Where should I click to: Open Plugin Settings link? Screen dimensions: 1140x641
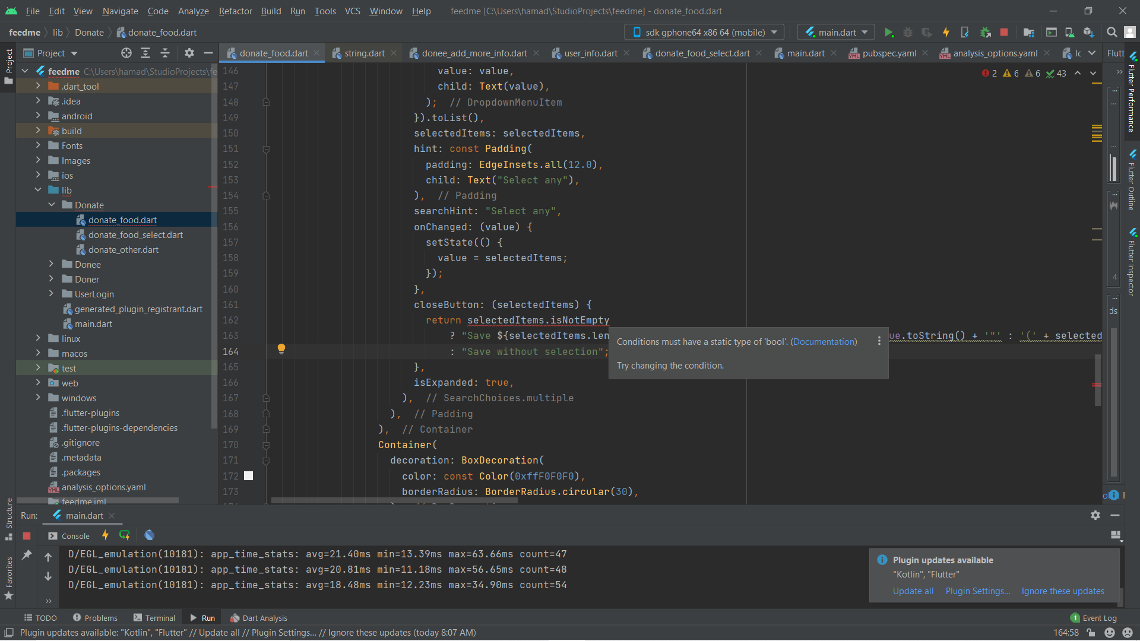[977, 591]
